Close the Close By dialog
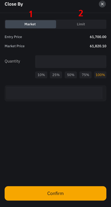The width and height of the screenshot is (111, 207). click(x=102, y=4)
